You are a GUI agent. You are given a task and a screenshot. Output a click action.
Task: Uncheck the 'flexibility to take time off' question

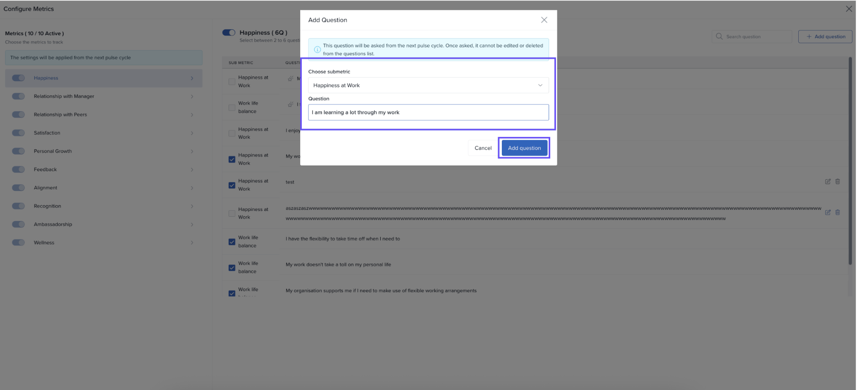tap(232, 242)
